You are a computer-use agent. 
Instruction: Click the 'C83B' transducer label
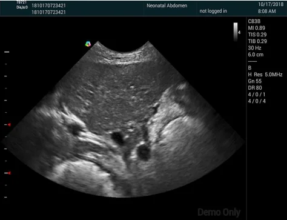tap(254, 21)
